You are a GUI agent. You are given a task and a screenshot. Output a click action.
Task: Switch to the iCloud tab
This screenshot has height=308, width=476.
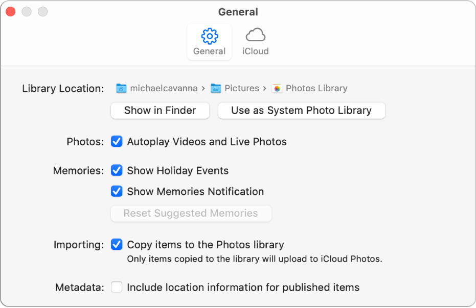click(x=255, y=42)
